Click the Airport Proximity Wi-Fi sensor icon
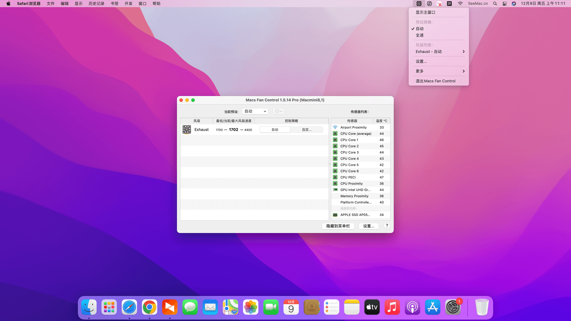 click(x=335, y=128)
